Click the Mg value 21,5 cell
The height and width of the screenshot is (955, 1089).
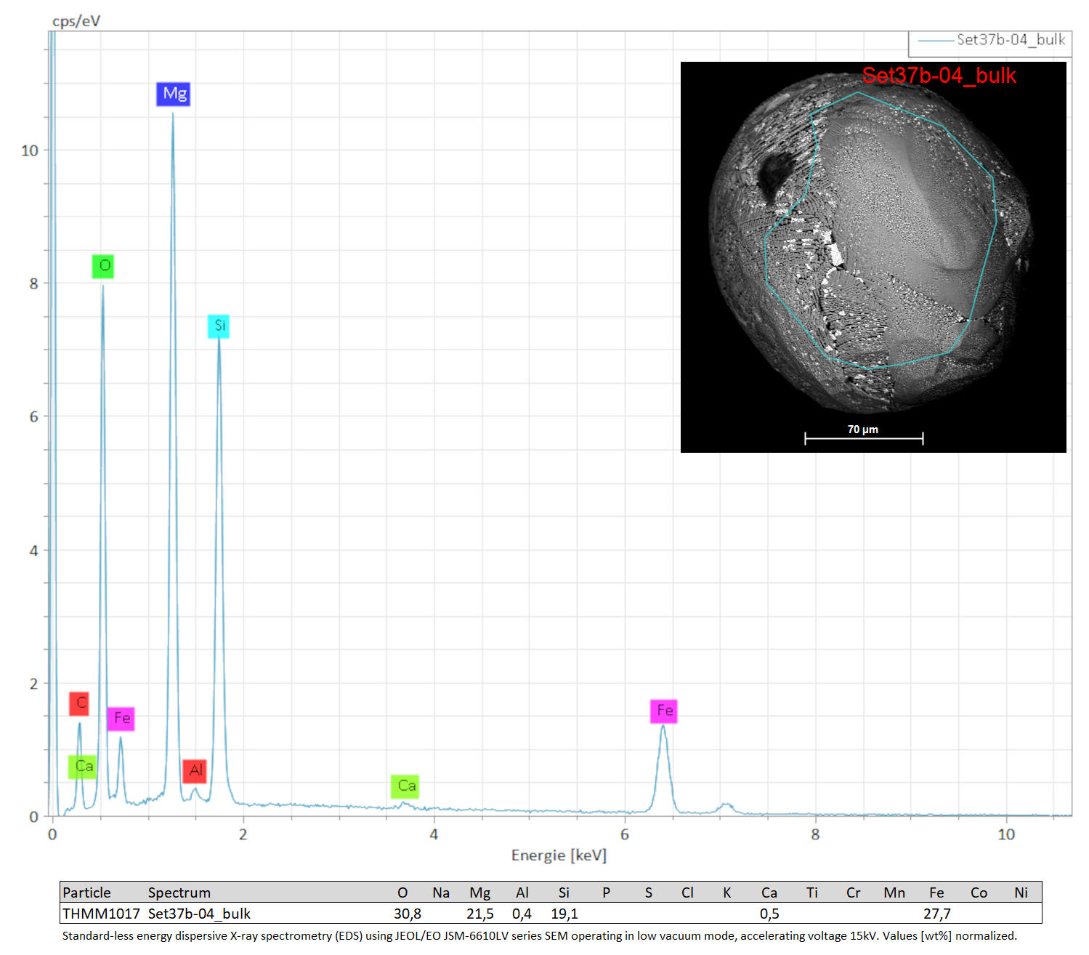pyautogui.click(x=480, y=914)
